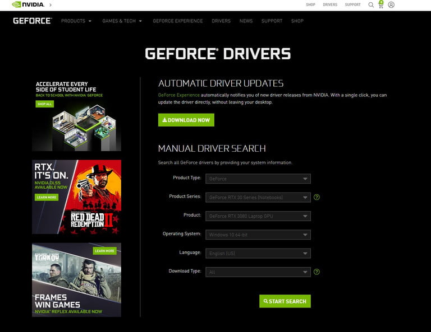Open the GeForce Experience nav item
This screenshot has width=431, height=332.
[177, 21]
